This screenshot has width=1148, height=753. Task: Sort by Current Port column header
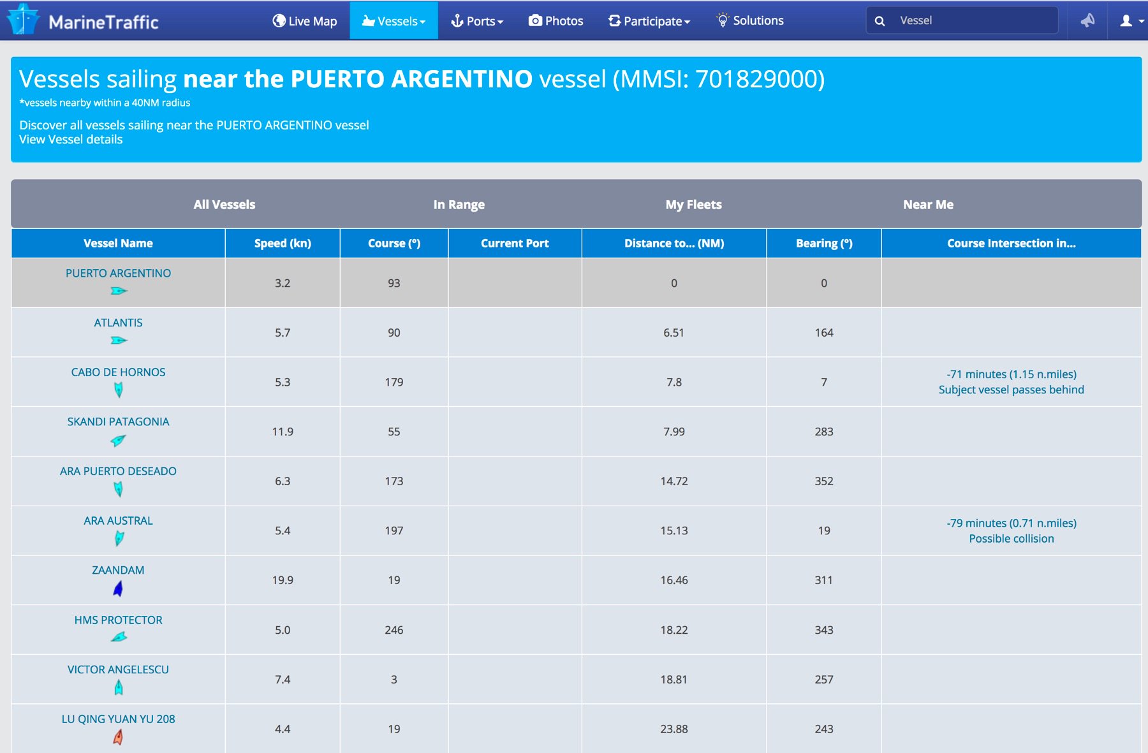tap(515, 243)
